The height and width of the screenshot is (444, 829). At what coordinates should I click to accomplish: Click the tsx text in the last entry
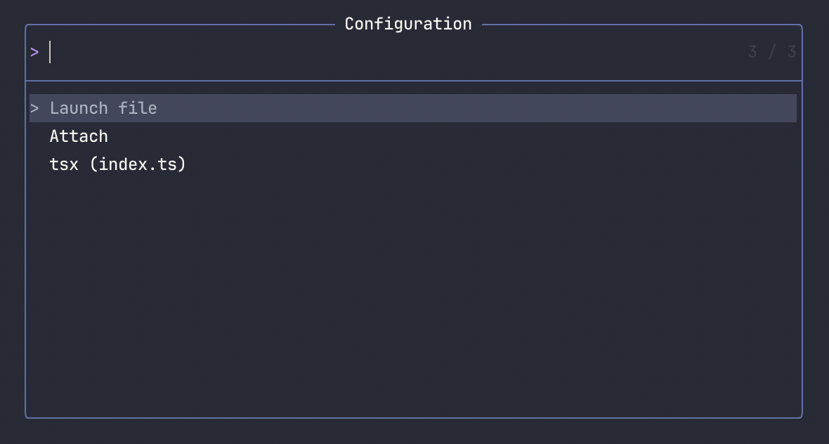click(x=64, y=164)
